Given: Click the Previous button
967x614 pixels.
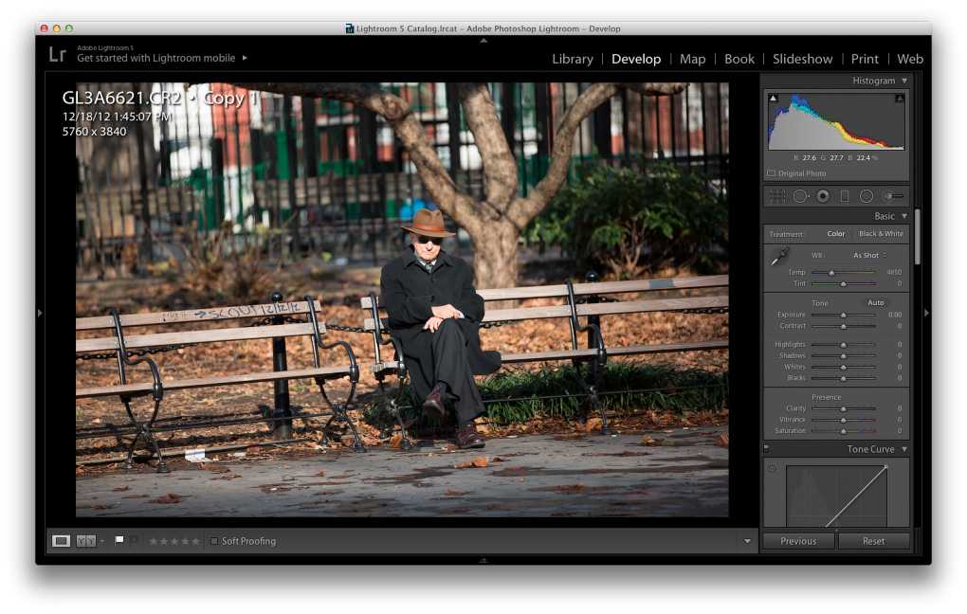Looking at the screenshot, I should coord(798,541).
